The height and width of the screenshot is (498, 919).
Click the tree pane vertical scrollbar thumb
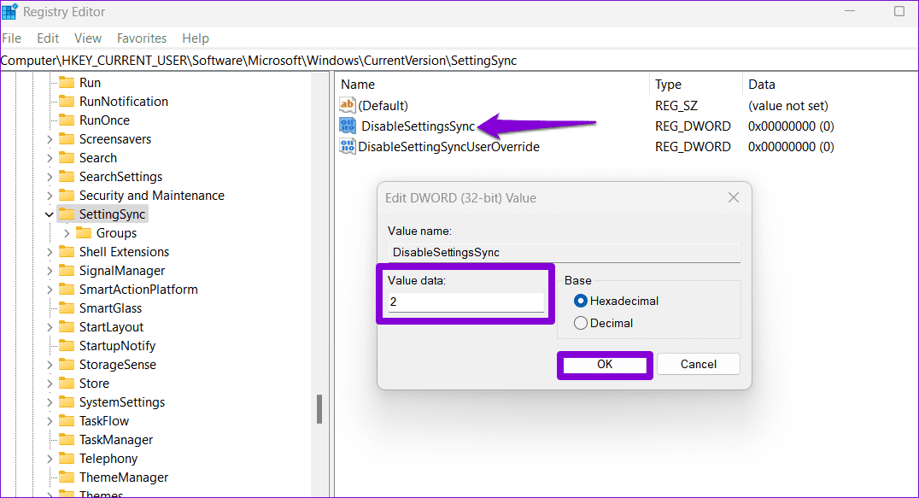(x=319, y=409)
